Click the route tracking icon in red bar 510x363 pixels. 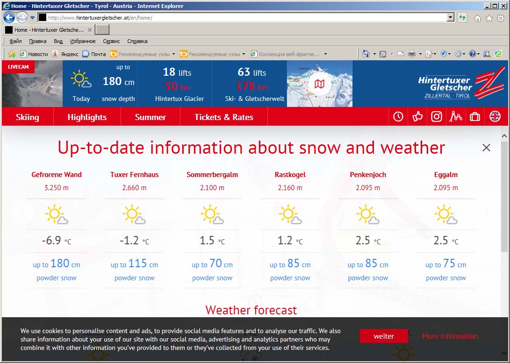pos(456,117)
